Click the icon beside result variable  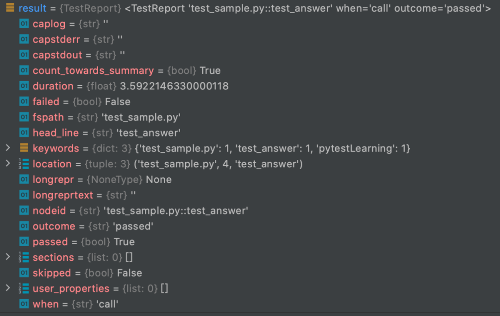coord(10,8)
